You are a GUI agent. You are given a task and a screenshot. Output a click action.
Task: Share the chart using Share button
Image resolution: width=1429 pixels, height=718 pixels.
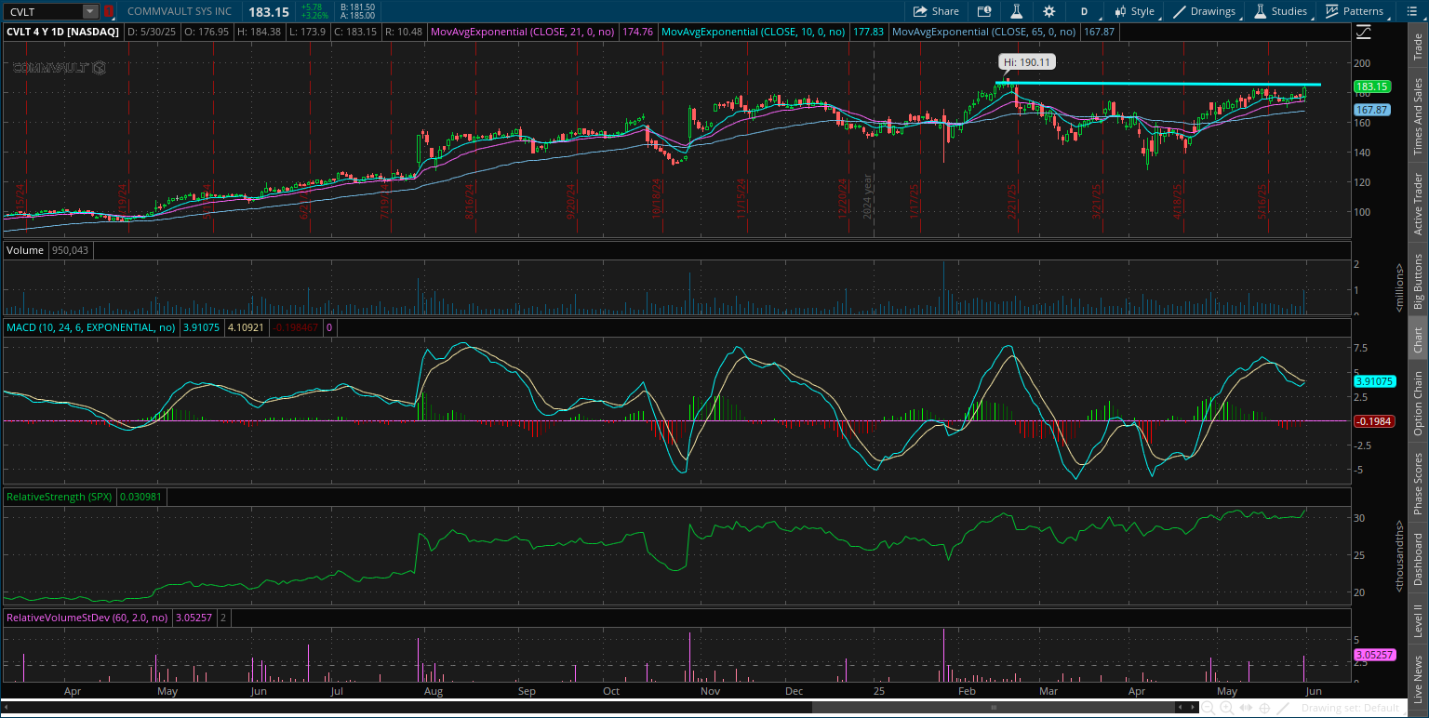pos(936,11)
